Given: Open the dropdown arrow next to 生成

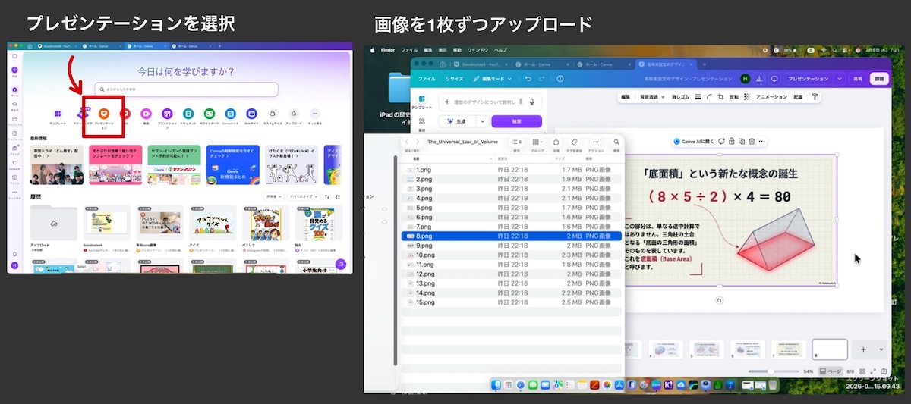Looking at the screenshot, I should pos(482,121).
